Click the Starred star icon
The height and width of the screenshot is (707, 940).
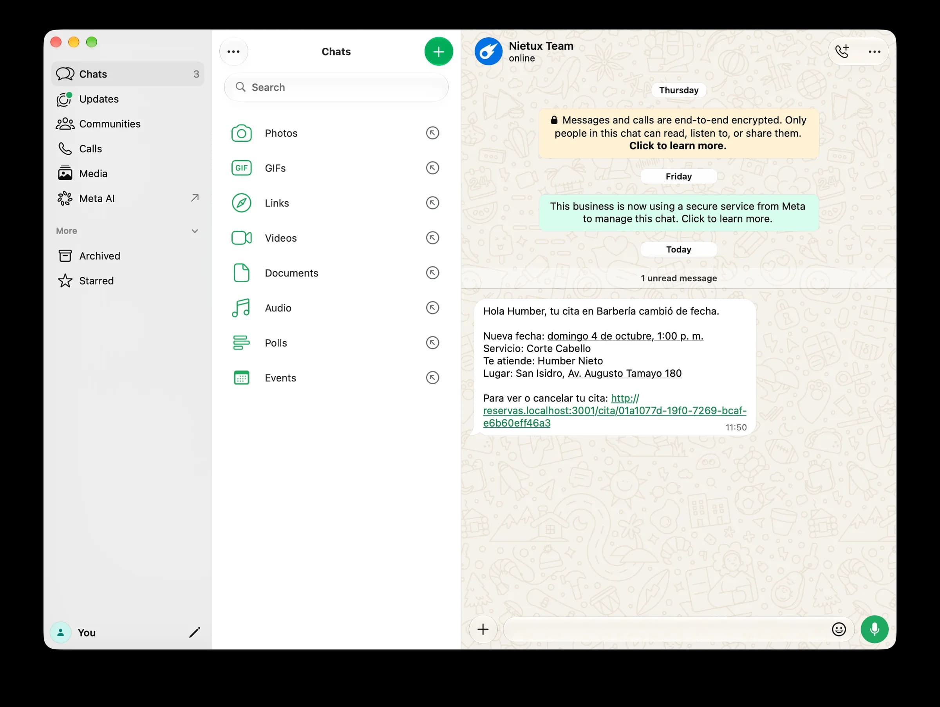click(65, 281)
